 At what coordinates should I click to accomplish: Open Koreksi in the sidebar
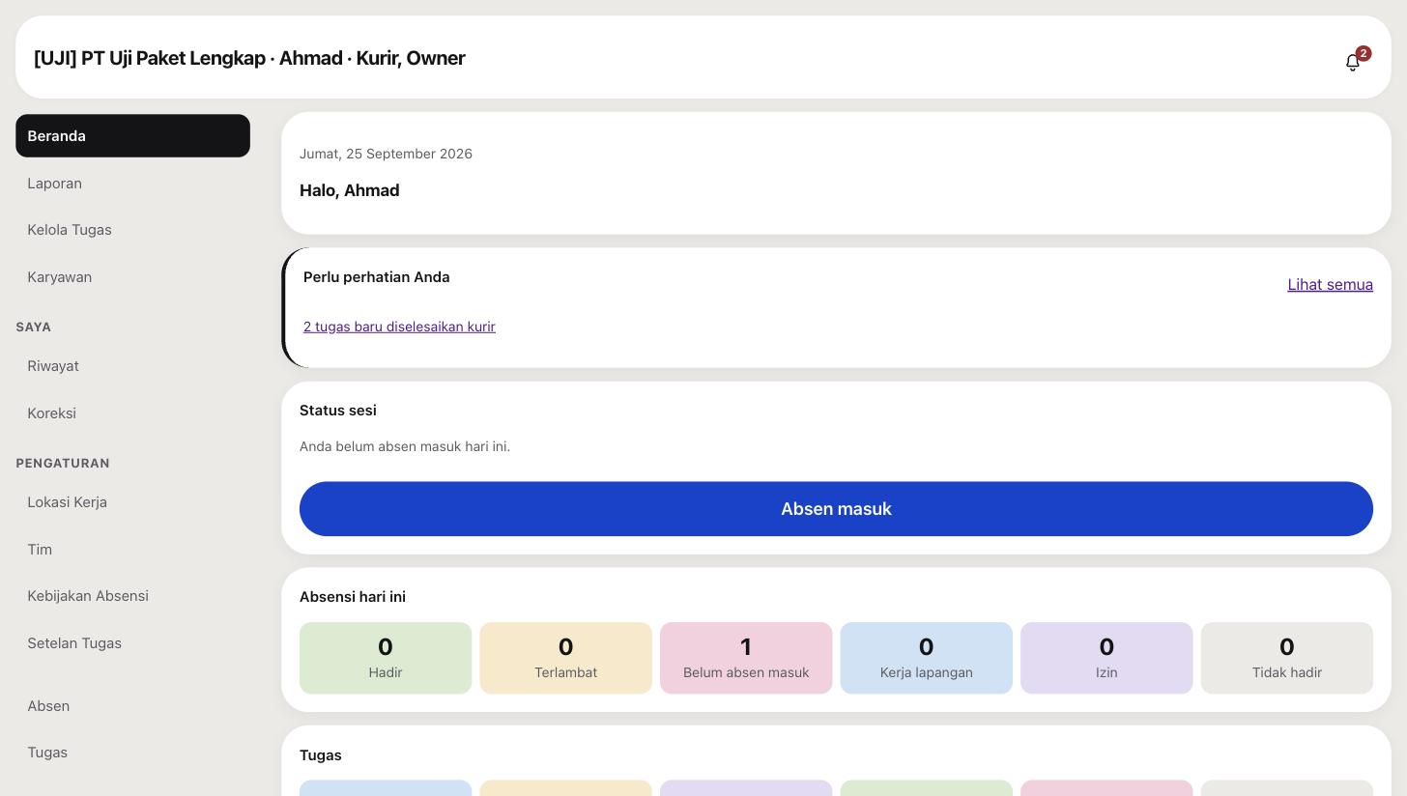[132, 413]
